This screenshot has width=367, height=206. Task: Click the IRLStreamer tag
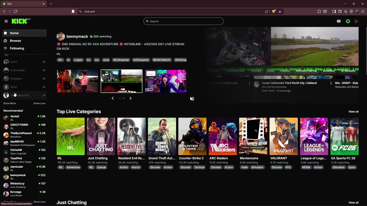[x=121, y=60]
